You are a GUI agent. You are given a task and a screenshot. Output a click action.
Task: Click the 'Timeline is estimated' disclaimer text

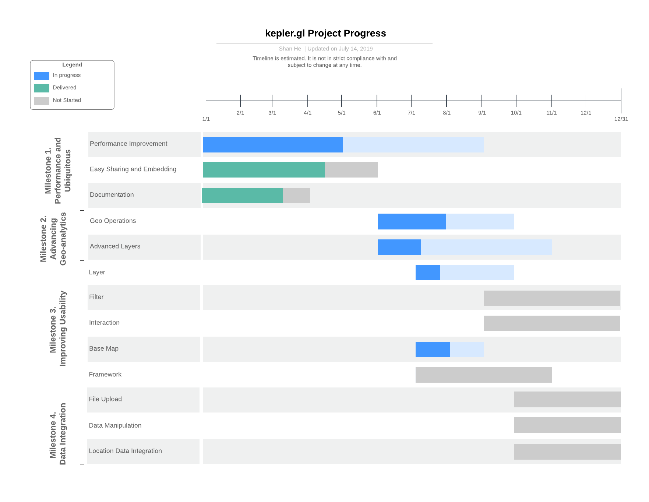point(325,62)
